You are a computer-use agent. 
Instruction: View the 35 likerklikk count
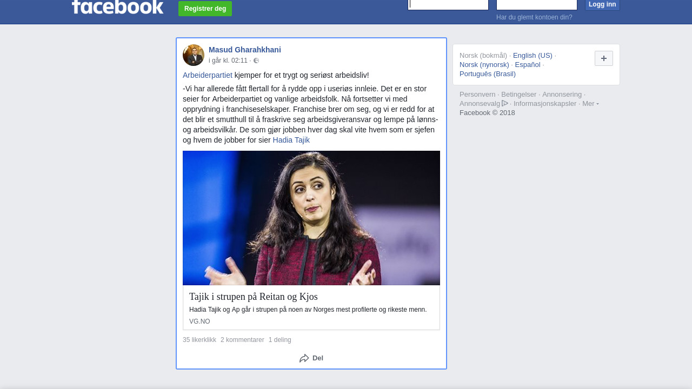[199, 340]
